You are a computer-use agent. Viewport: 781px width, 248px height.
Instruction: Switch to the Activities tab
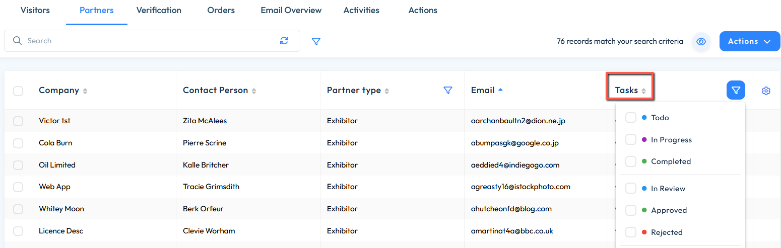pyautogui.click(x=361, y=10)
